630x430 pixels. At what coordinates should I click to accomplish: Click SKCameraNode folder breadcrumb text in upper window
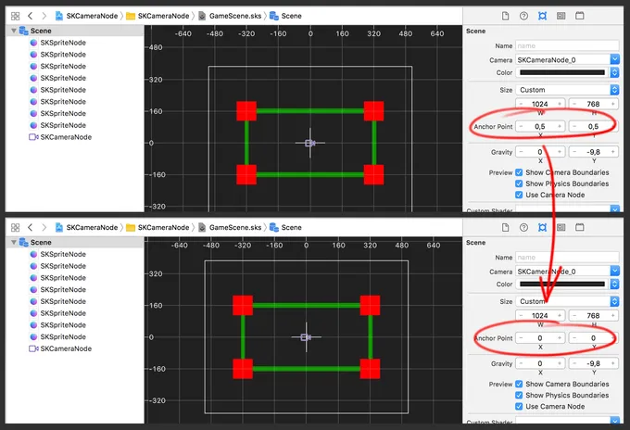point(164,16)
